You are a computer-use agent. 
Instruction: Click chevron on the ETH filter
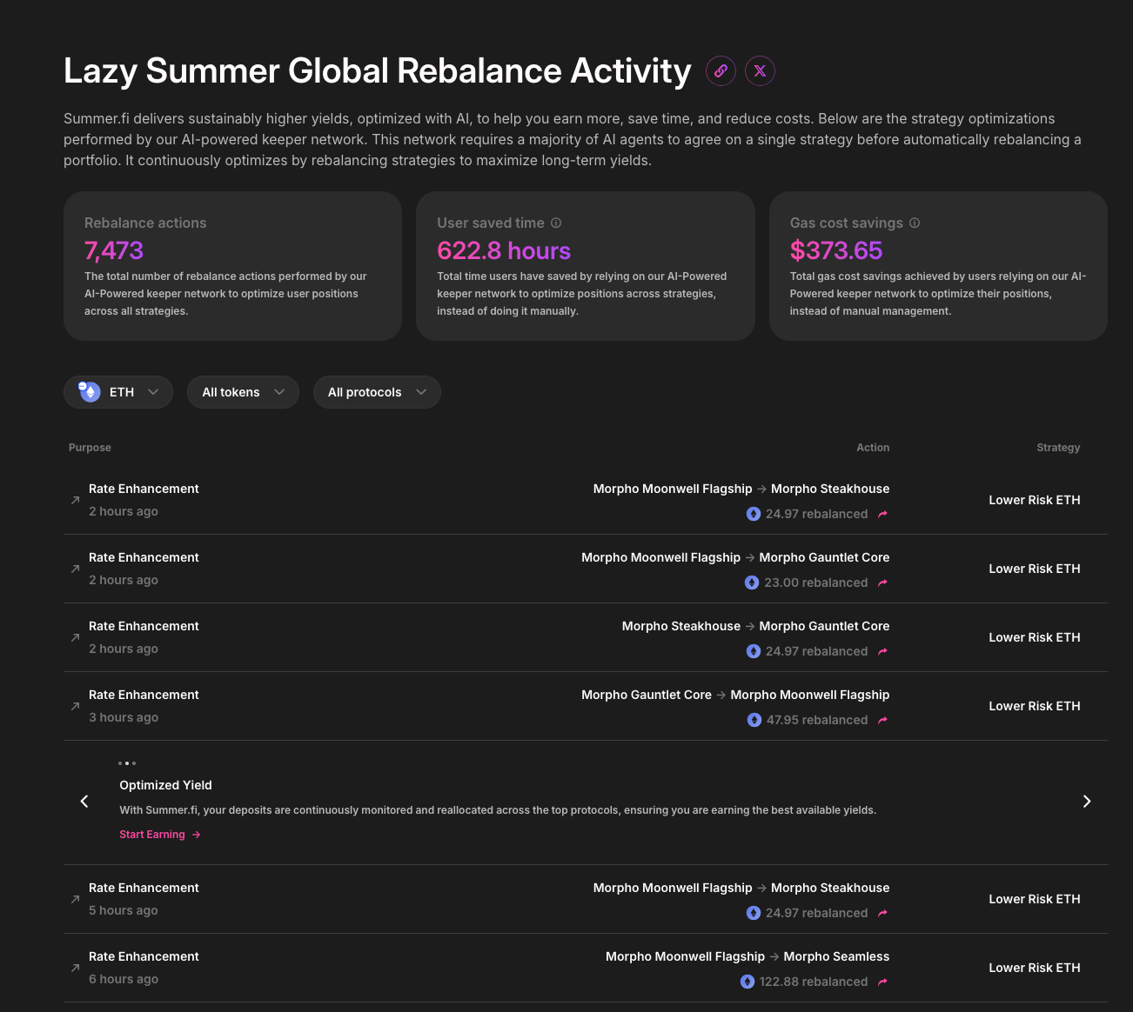153,392
